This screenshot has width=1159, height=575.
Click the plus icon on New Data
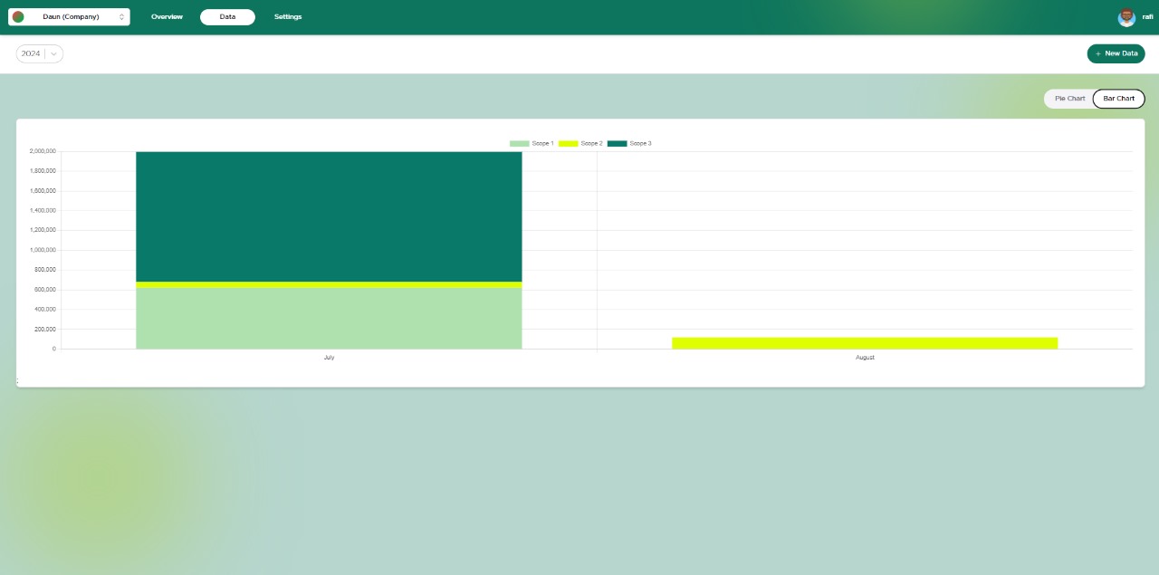click(x=1098, y=54)
